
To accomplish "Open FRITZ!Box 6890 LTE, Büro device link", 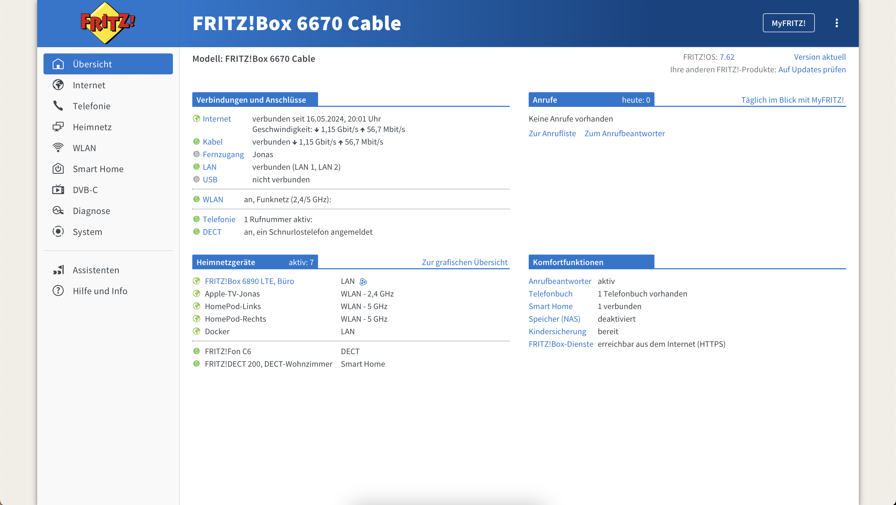I will (x=249, y=281).
